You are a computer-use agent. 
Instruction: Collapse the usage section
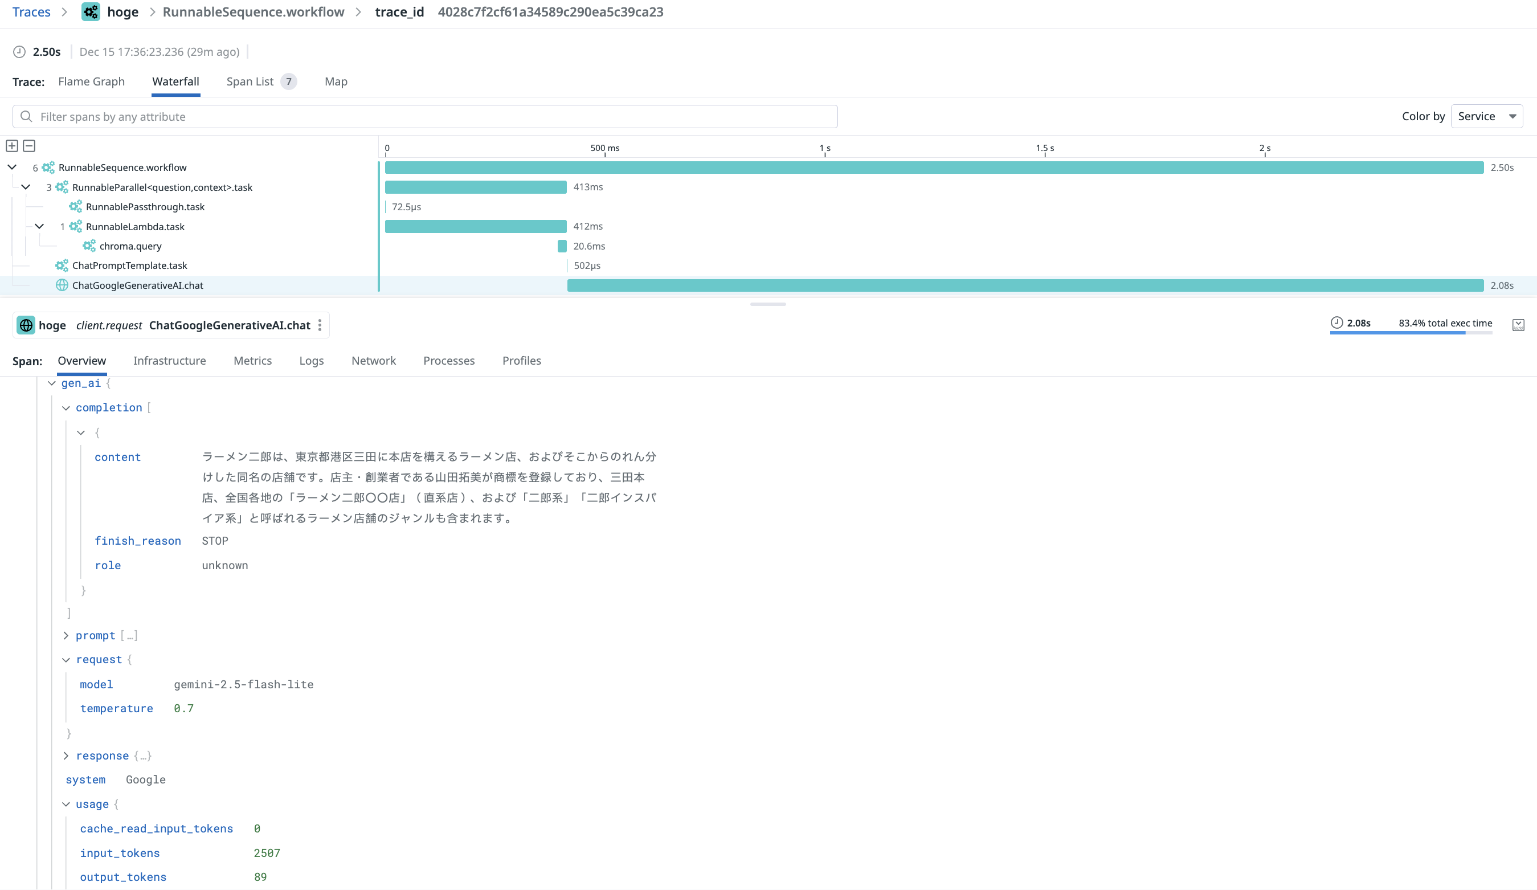(x=67, y=804)
